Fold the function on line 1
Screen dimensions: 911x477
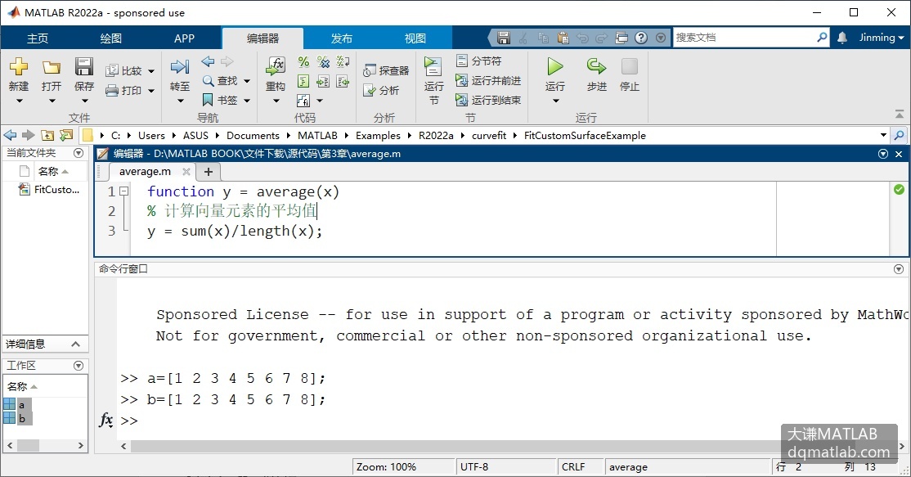pos(123,191)
